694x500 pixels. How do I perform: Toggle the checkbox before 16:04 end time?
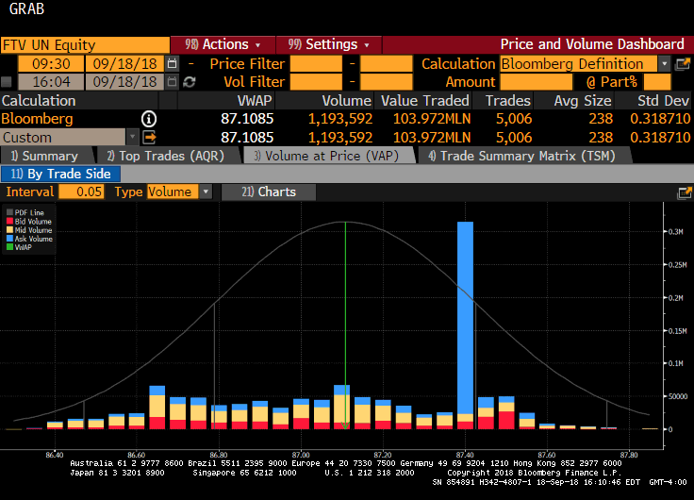click(8, 82)
